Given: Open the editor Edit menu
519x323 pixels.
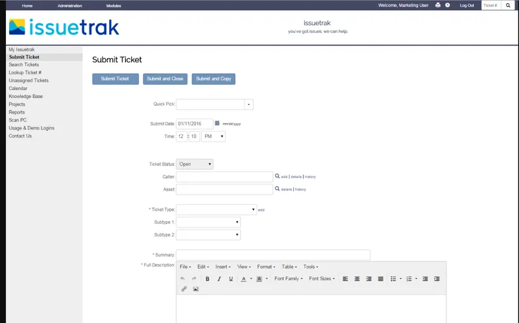Looking at the screenshot, I should [x=203, y=267].
